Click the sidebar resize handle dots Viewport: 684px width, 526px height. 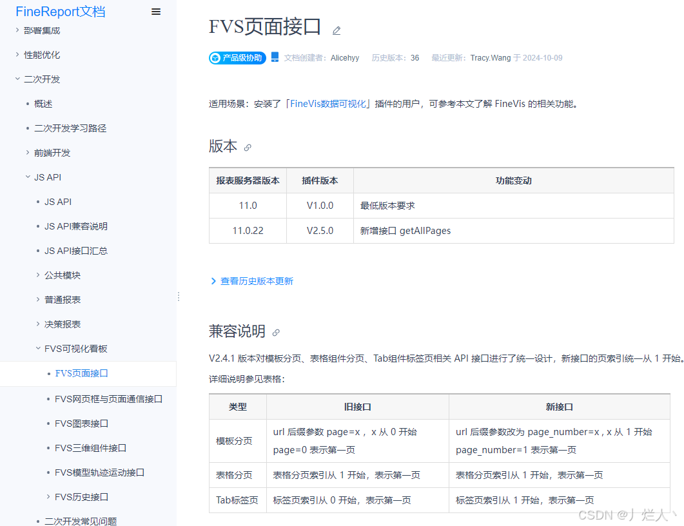tap(179, 297)
